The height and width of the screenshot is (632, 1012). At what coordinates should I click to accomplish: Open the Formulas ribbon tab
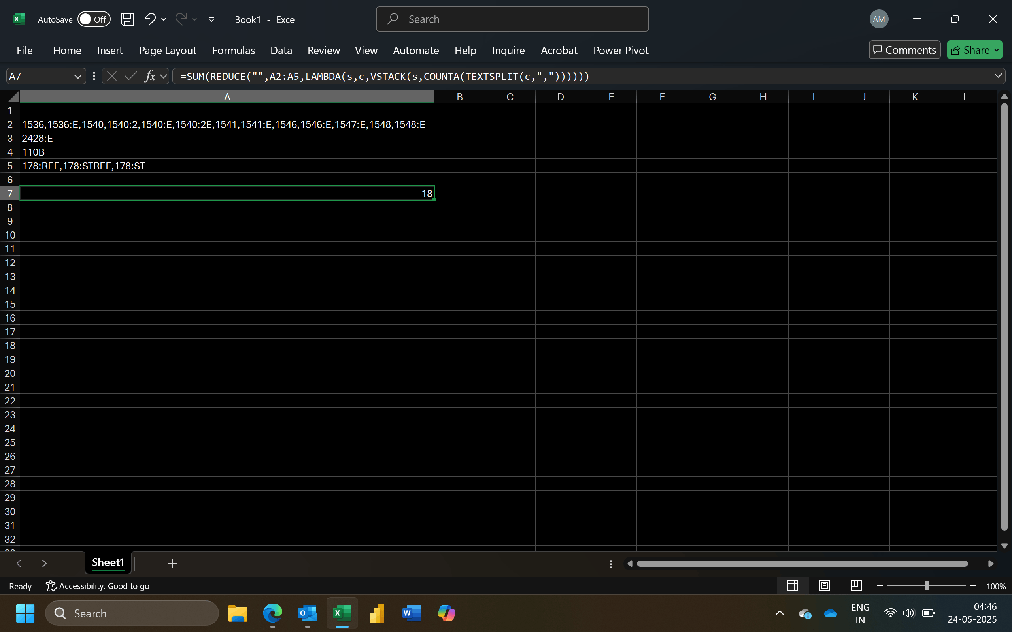(x=233, y=50)
